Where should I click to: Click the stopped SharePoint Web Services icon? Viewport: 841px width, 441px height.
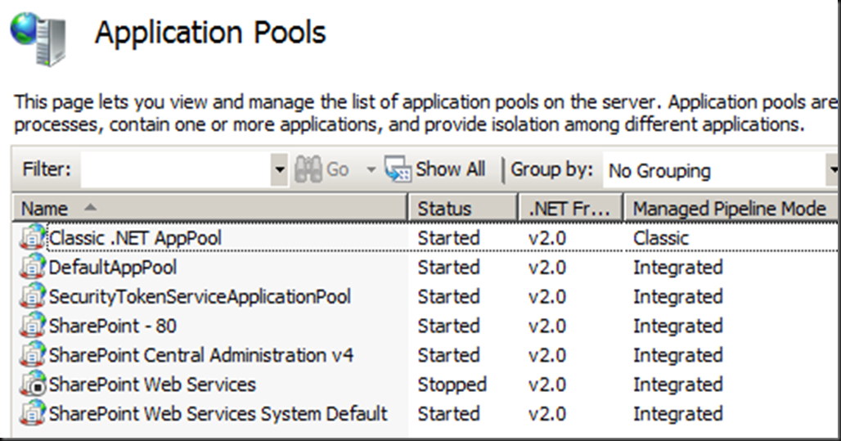[33, 384]
